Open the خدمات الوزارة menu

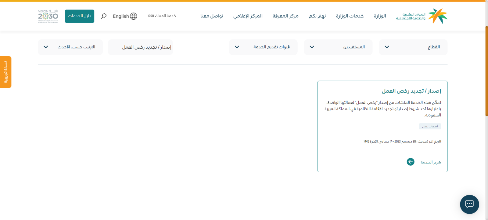(350, 16)
